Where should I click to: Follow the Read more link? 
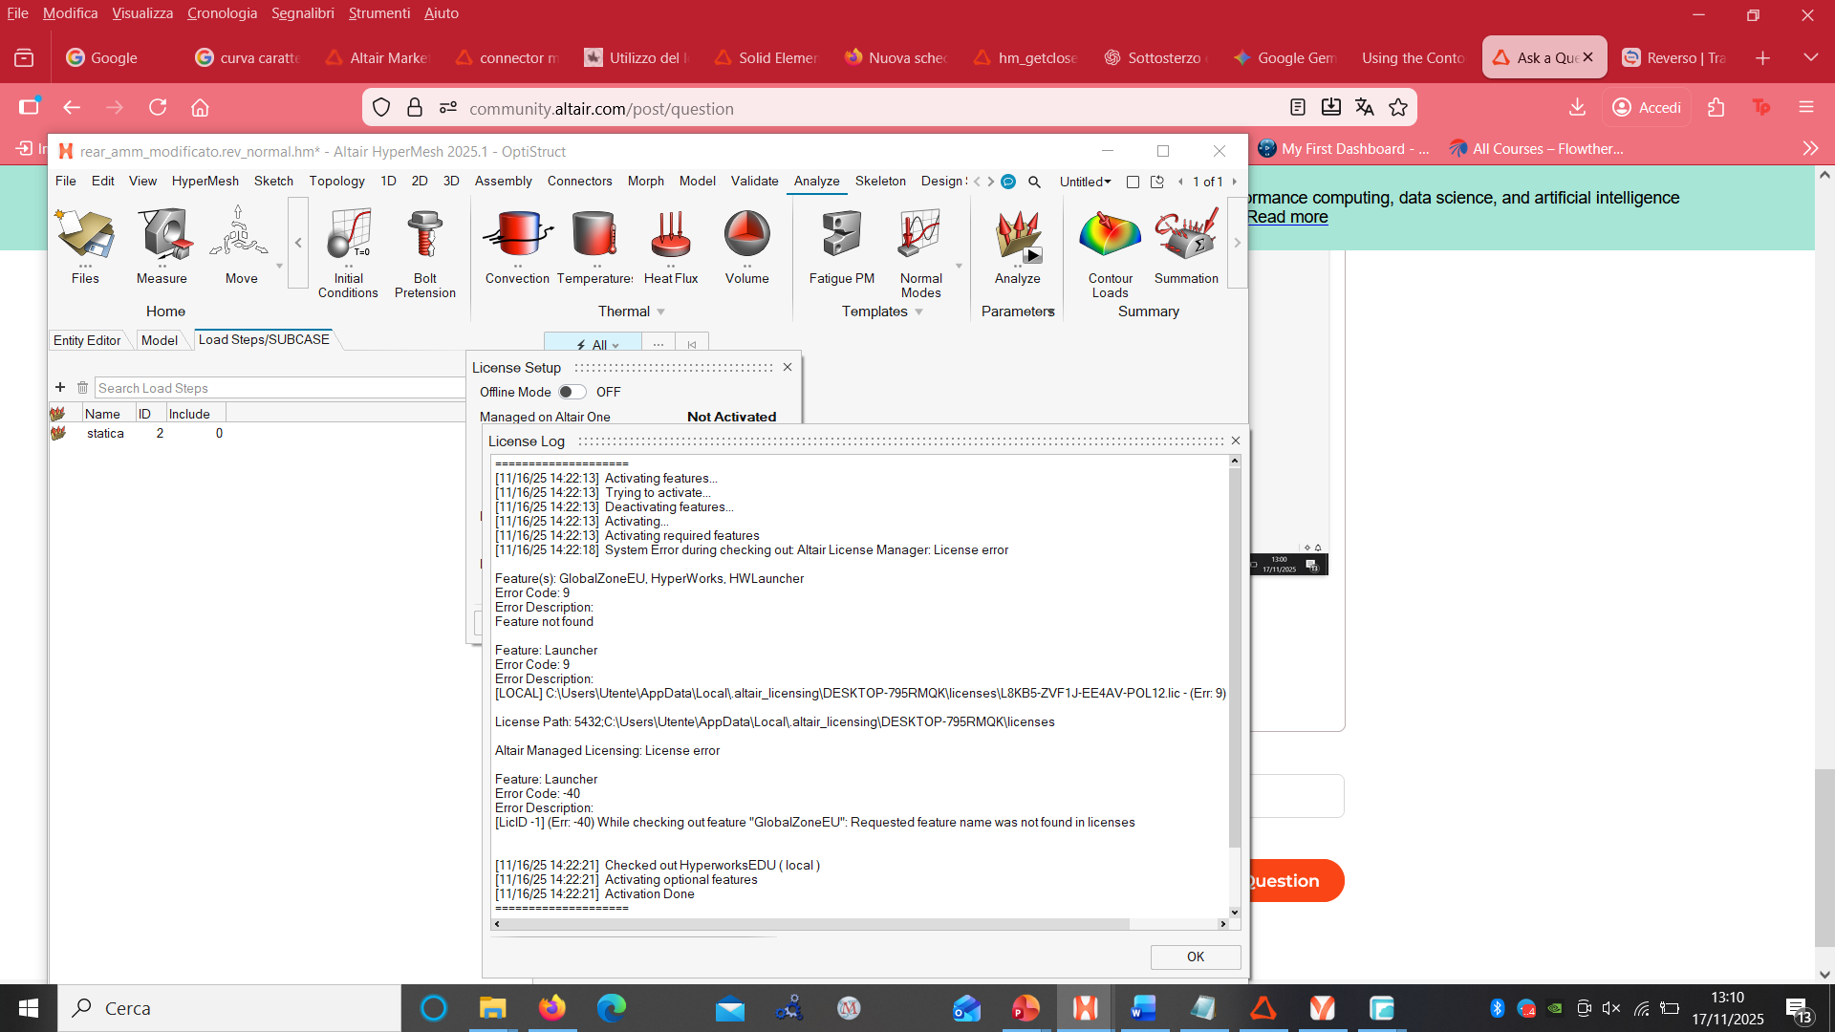point(1287,217)
